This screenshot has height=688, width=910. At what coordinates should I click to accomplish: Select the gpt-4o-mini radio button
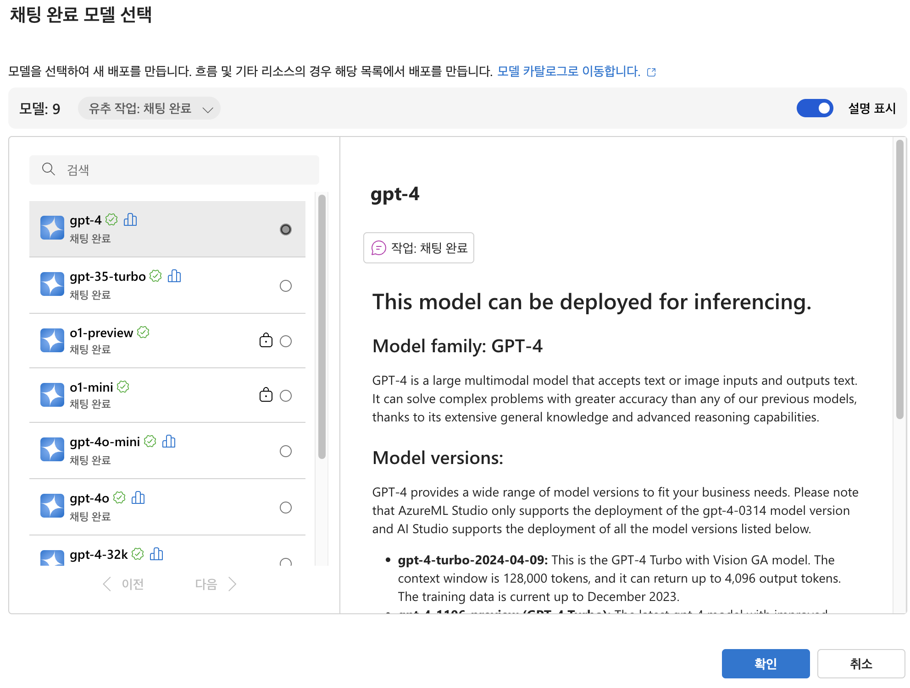(285, 451)
